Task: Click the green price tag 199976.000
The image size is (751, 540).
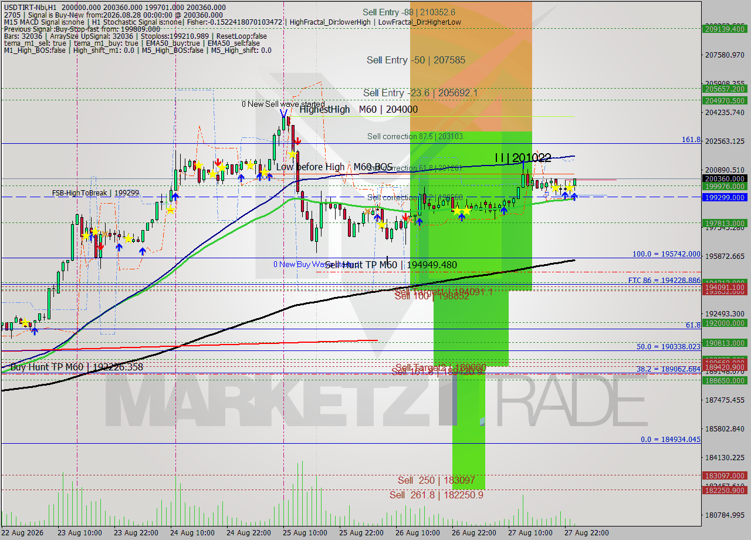Action: point(726,186)
